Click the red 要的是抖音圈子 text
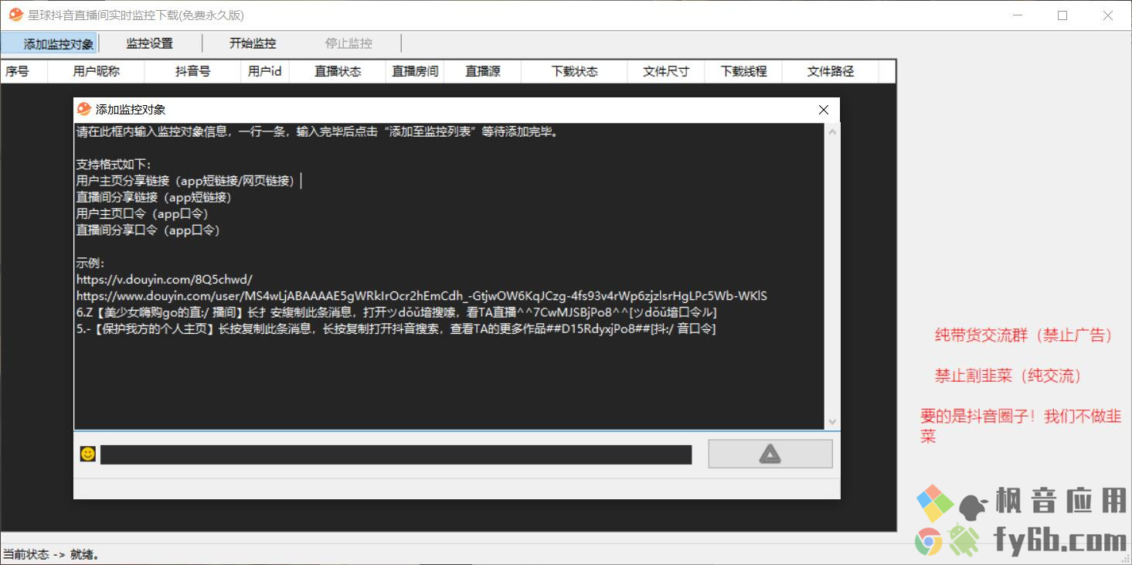The width and height of the screenshot is (1132, 565). pyautogui.click(x=1021, y=426)
